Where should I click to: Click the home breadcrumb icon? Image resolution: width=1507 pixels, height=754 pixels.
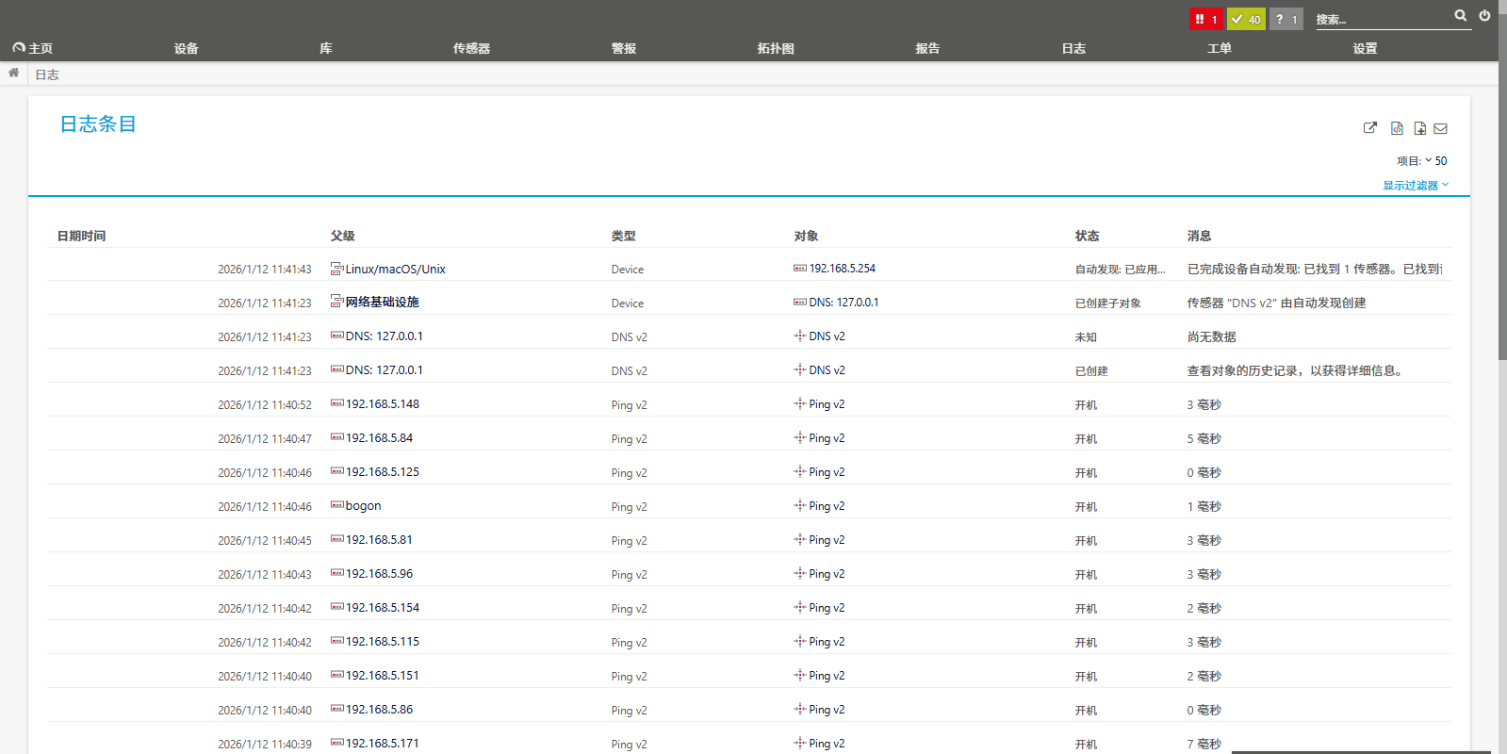[x=13, y=73]
